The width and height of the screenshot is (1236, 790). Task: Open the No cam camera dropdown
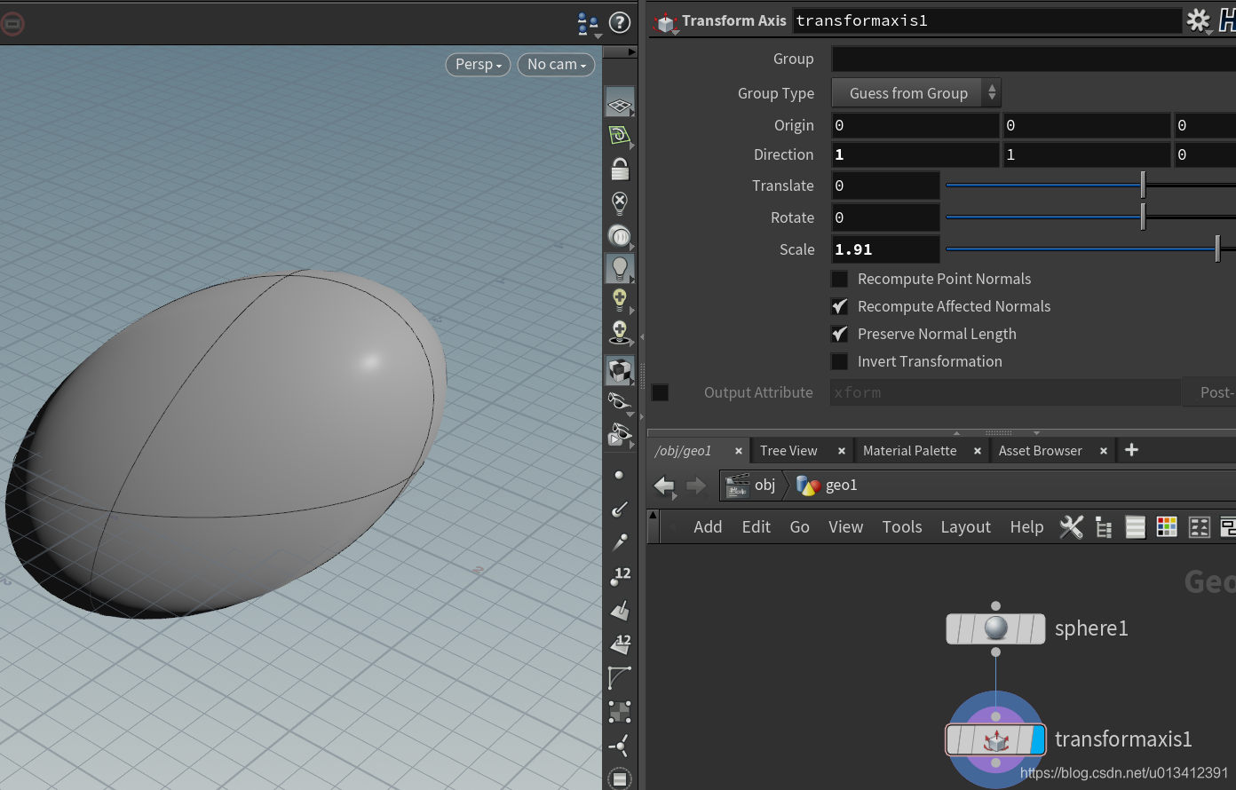[x=556, y=65]
